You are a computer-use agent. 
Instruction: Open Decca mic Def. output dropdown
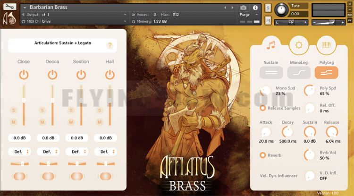click(x=48, y=152)
